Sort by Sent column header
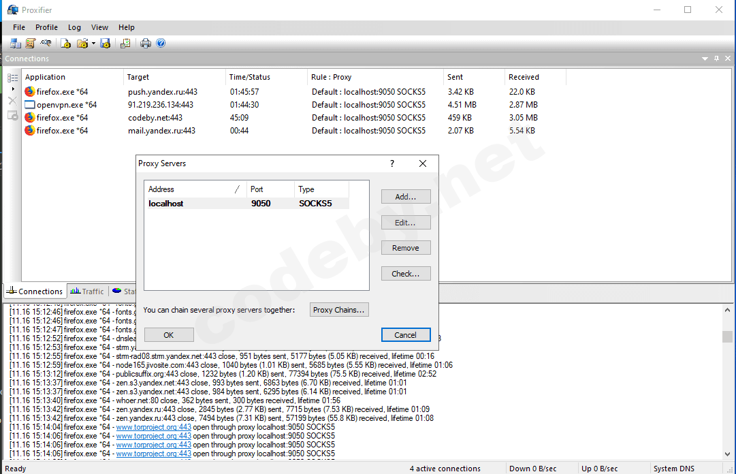This screenshot has height=474, width=736. coord(474,77)
